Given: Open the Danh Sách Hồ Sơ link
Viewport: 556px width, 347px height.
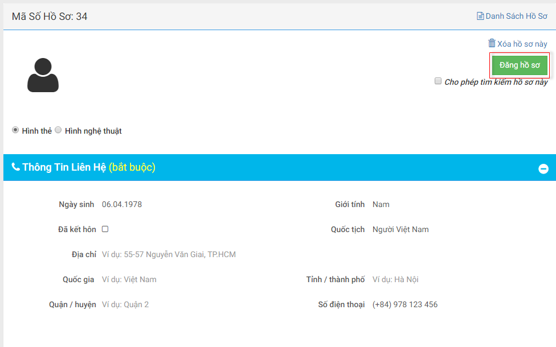Looking at the screenshot, I should [516, 16].
